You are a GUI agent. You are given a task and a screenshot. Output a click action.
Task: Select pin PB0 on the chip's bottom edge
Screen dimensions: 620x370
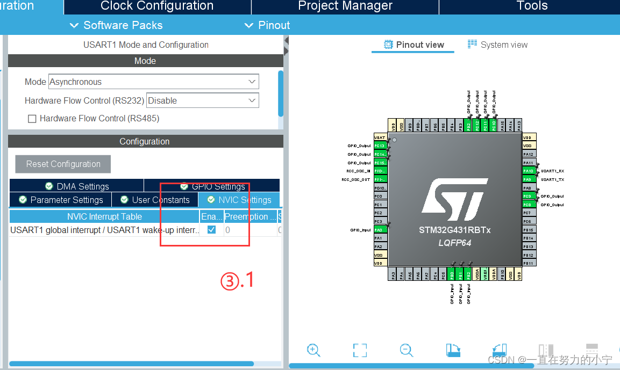(x=452, y=274)
